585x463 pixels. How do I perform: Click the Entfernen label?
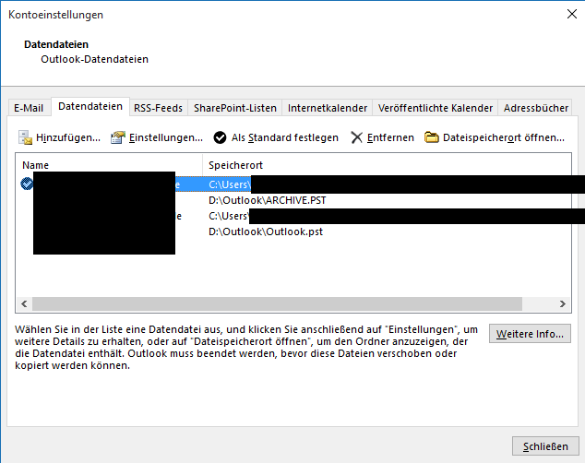point(390,137)
